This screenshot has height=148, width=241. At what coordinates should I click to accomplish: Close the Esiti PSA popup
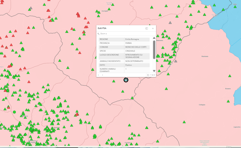(153, 28)
